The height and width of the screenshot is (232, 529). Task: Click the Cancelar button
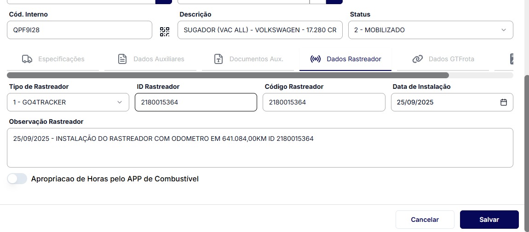click(x=425, y=220)
